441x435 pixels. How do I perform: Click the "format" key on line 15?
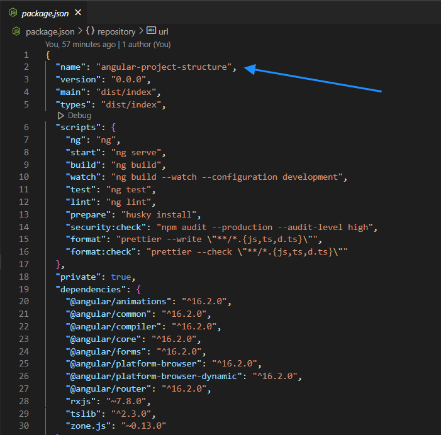click(86, 240)
